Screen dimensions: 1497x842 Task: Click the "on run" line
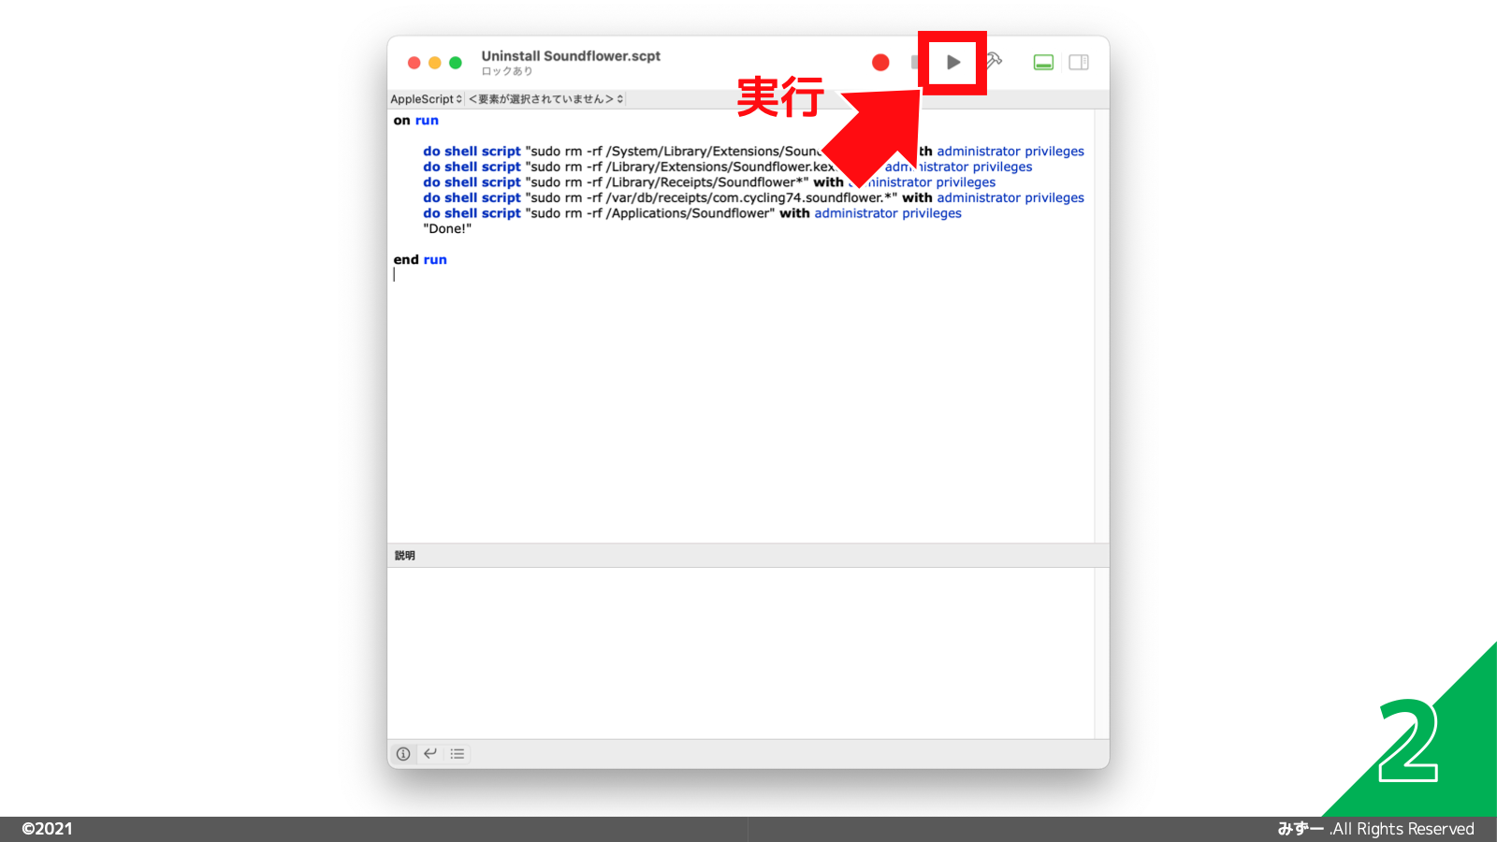click(x=415, y=121)
